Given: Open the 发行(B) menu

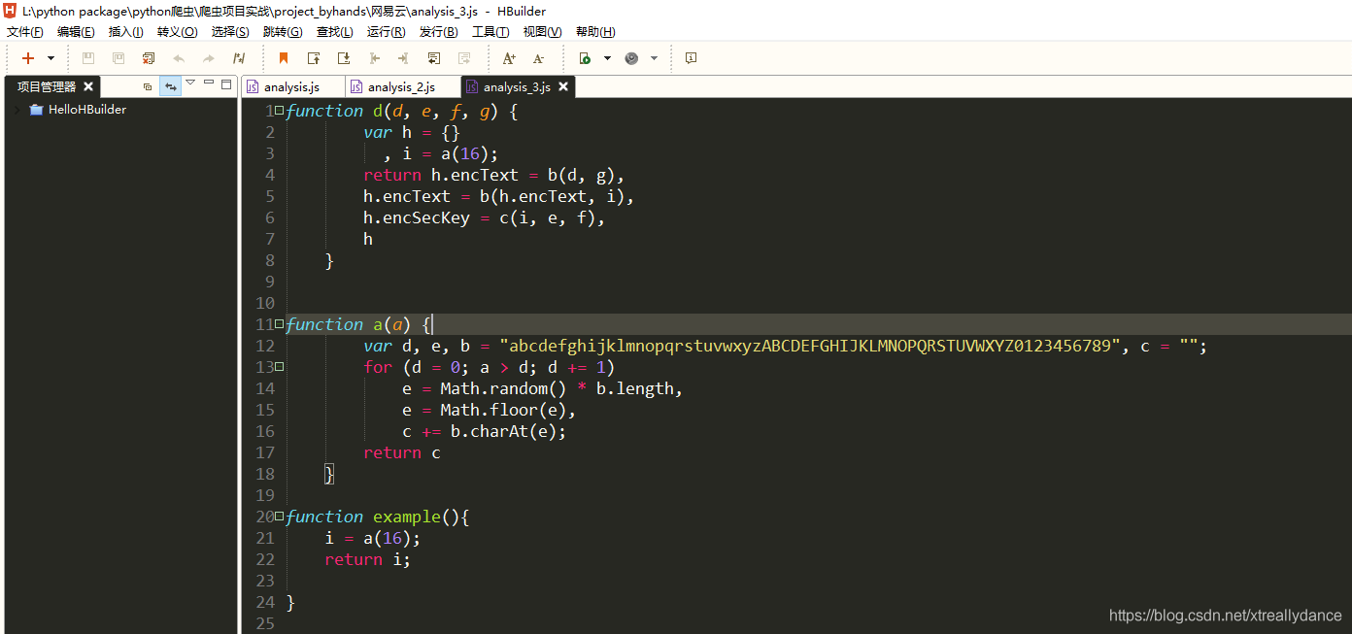Looking at the screenshot, I should [x=438, y=32].
